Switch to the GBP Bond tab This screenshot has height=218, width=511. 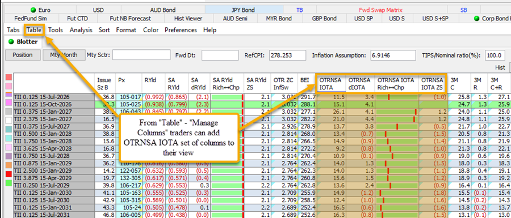(x=324, y=19)
